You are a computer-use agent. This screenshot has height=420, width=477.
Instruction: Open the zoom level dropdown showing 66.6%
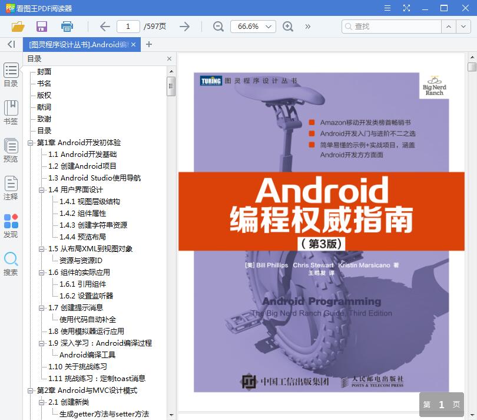[x=253, y=26]
